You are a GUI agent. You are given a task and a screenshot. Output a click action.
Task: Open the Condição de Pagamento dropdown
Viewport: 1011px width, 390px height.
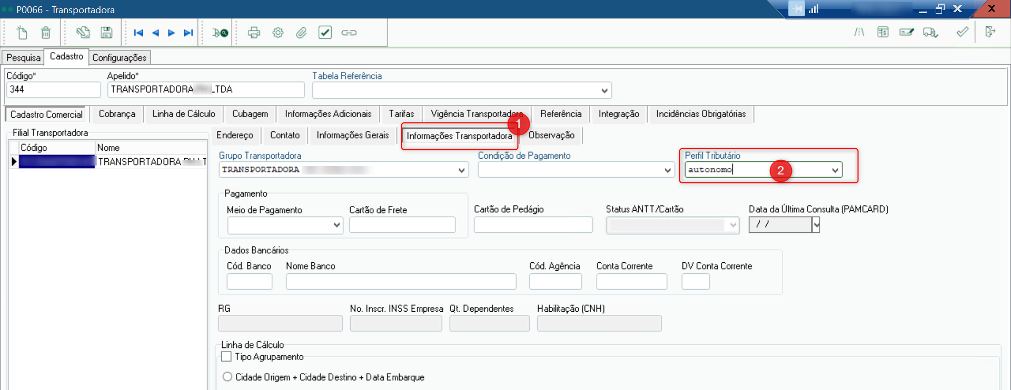tap(668, 170)
